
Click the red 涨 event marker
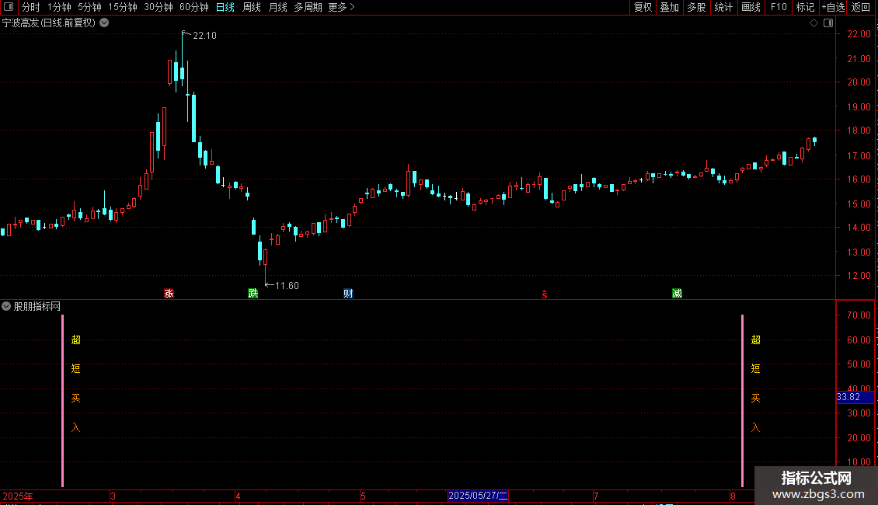(x=169, y=294)
